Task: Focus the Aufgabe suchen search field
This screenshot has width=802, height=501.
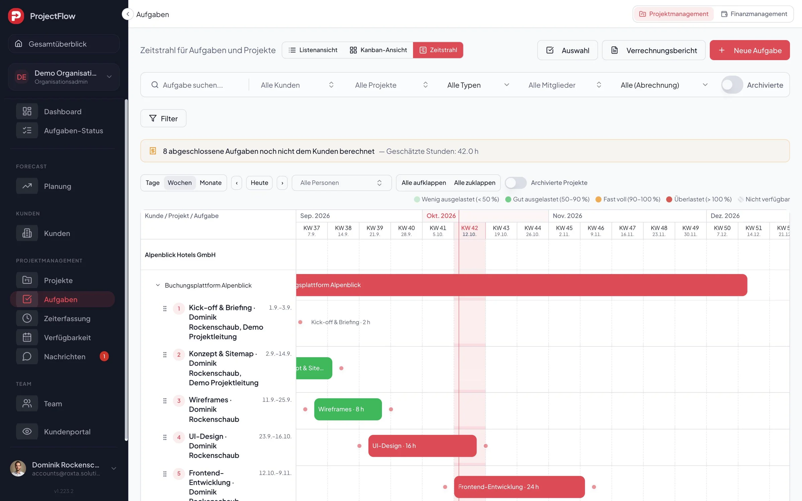Action: click(x=197, y=85)
